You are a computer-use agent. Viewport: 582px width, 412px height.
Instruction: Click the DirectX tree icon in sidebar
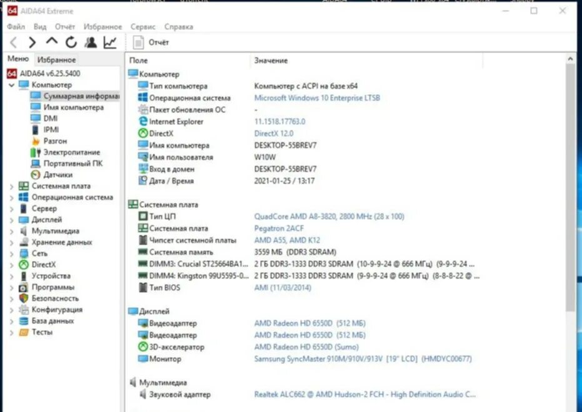[24, 265]
